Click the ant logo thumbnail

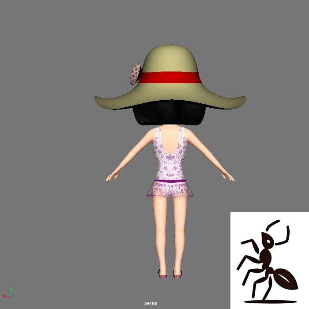point(270,260)
